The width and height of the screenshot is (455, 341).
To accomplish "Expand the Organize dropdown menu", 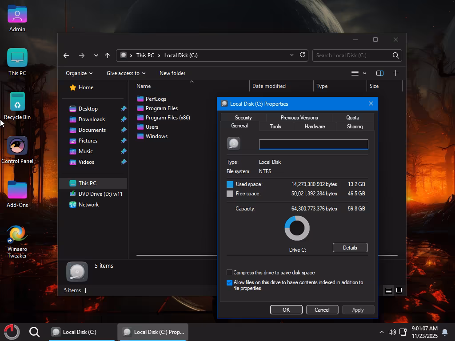I will tap(79, 73).
